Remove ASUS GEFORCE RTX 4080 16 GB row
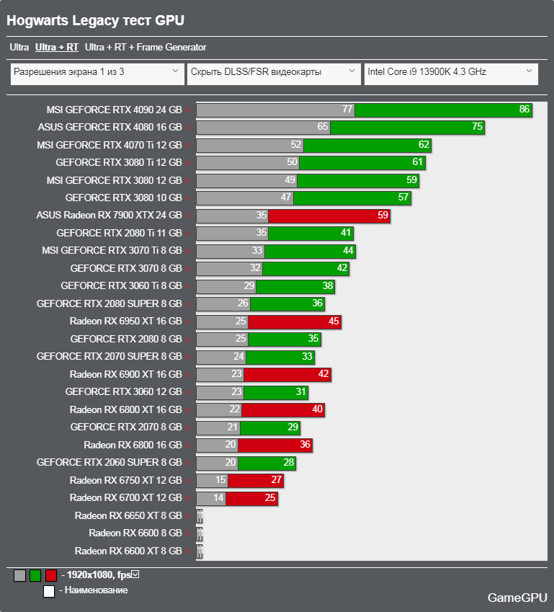The height and width of the screenshot is (612, 554). [x=187, y=128]
